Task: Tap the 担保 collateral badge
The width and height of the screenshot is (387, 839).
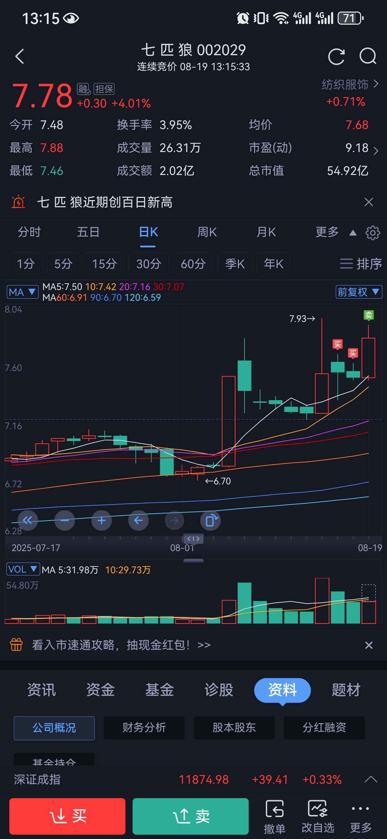Action: pyautogui.click(x=104, y=89)
